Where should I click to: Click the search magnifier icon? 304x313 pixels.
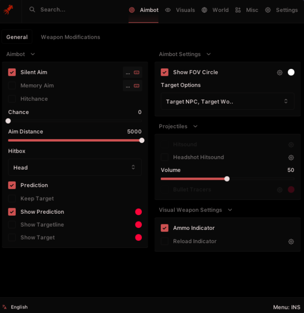pos(32,10)
